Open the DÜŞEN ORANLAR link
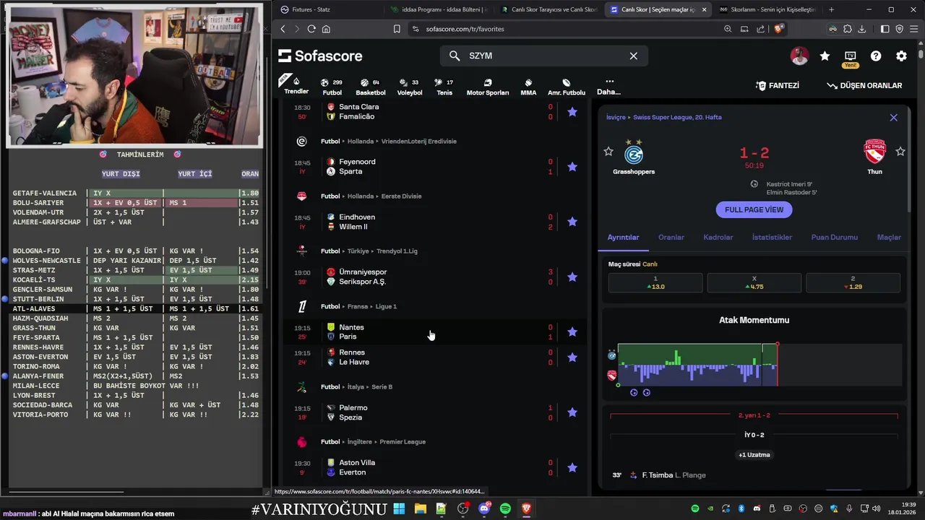Viewport: 925px width, 520px height. (865, 85)
